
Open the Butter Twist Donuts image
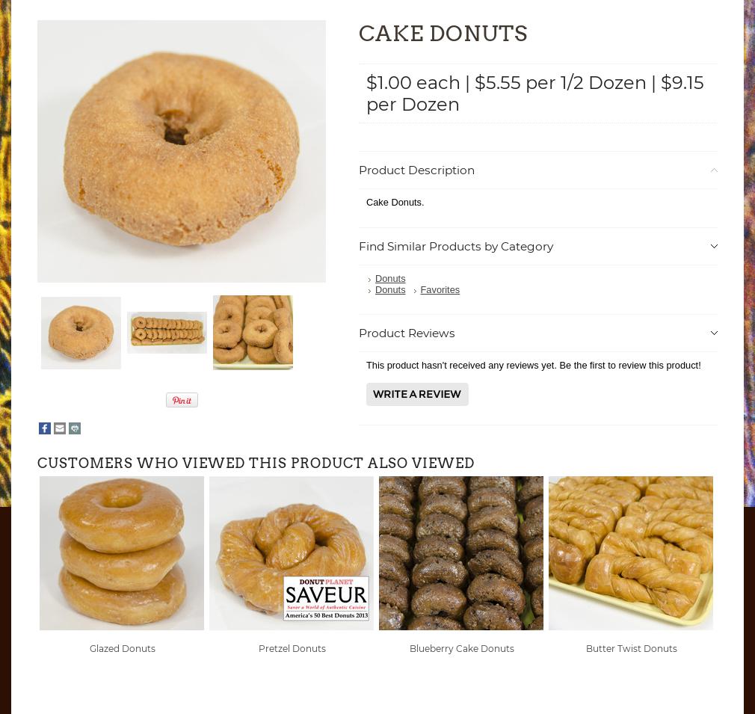631,553
